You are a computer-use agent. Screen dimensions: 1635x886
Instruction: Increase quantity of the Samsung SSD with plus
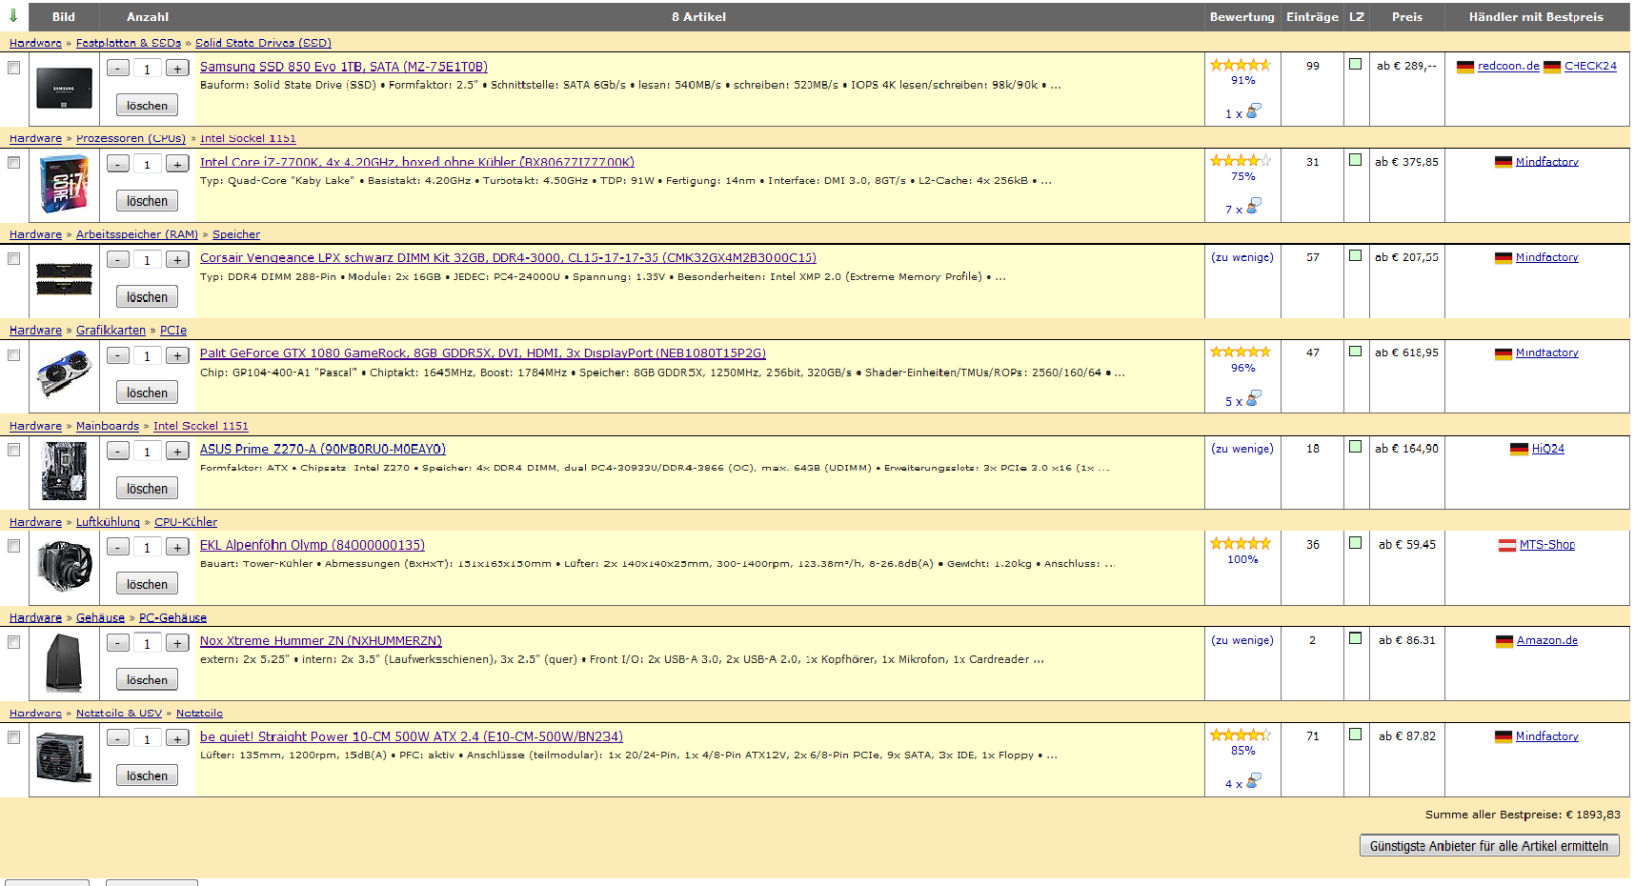[177, 69]
